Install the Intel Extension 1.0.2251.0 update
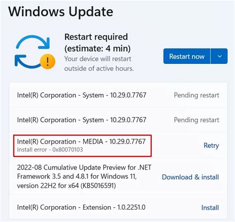 210,208
